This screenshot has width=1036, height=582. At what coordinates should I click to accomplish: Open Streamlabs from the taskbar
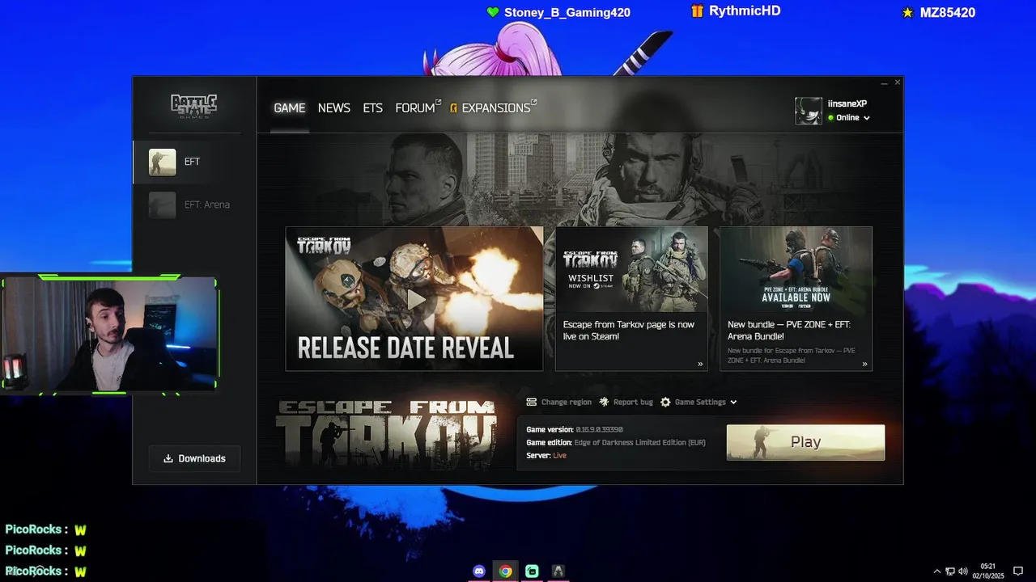tap(532, 571)
